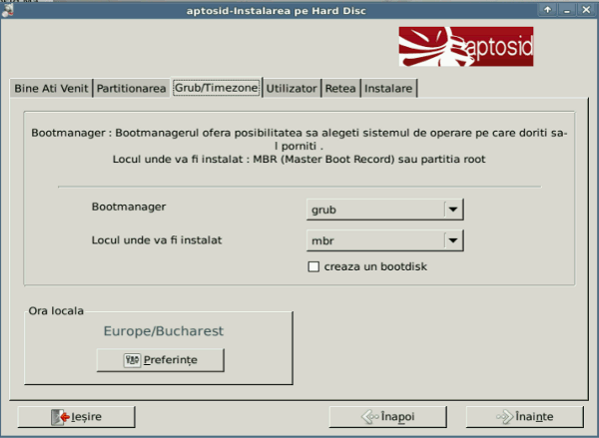The image size is (599, 438).
Task: Click the back arrow icon on Înapoi
Action: tap(369, 417)
